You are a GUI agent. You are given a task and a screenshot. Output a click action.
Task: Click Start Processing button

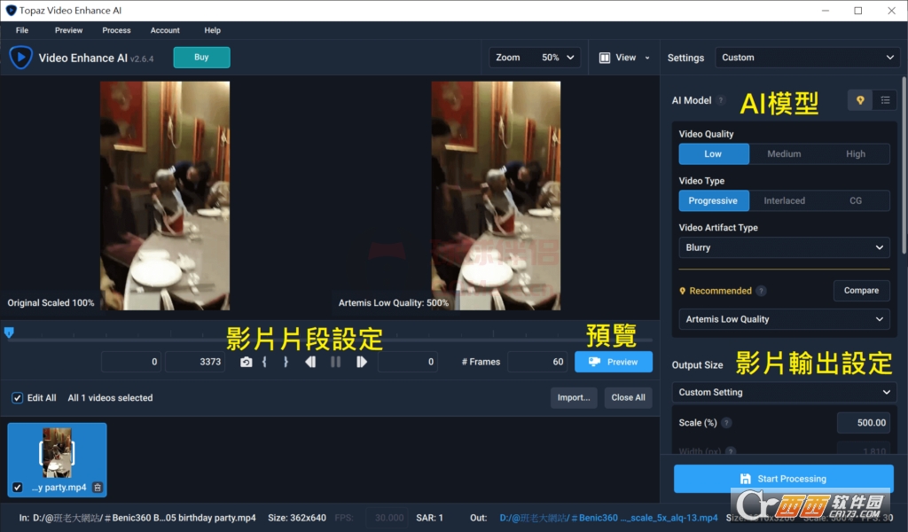click(784, 479)
